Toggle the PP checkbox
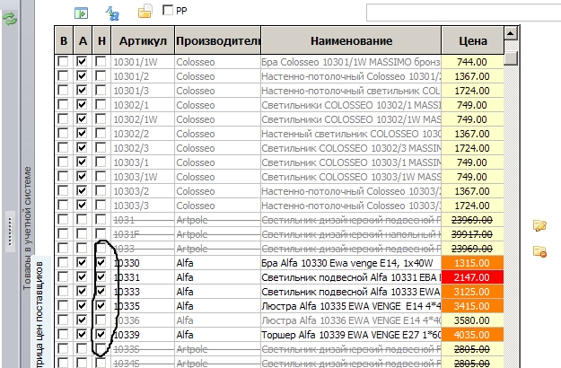 point(168,10)
